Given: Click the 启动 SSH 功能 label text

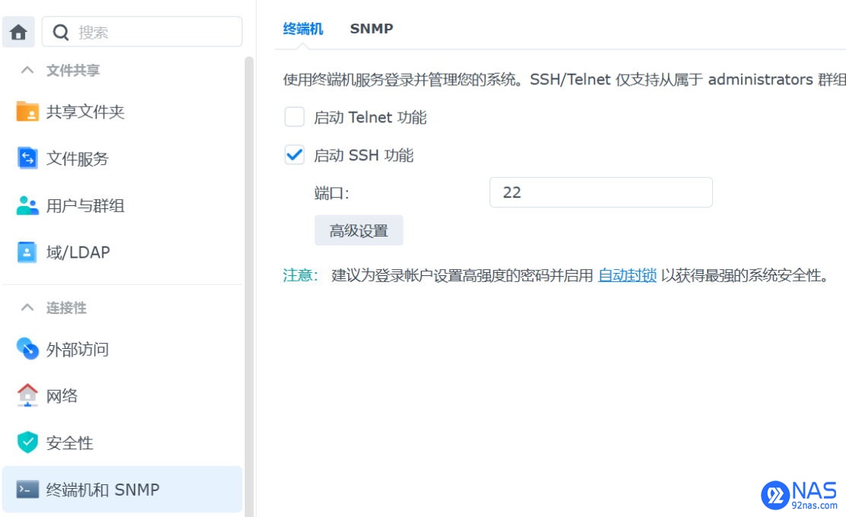Looking at the screenshot, I should click(x=363, y=155).
